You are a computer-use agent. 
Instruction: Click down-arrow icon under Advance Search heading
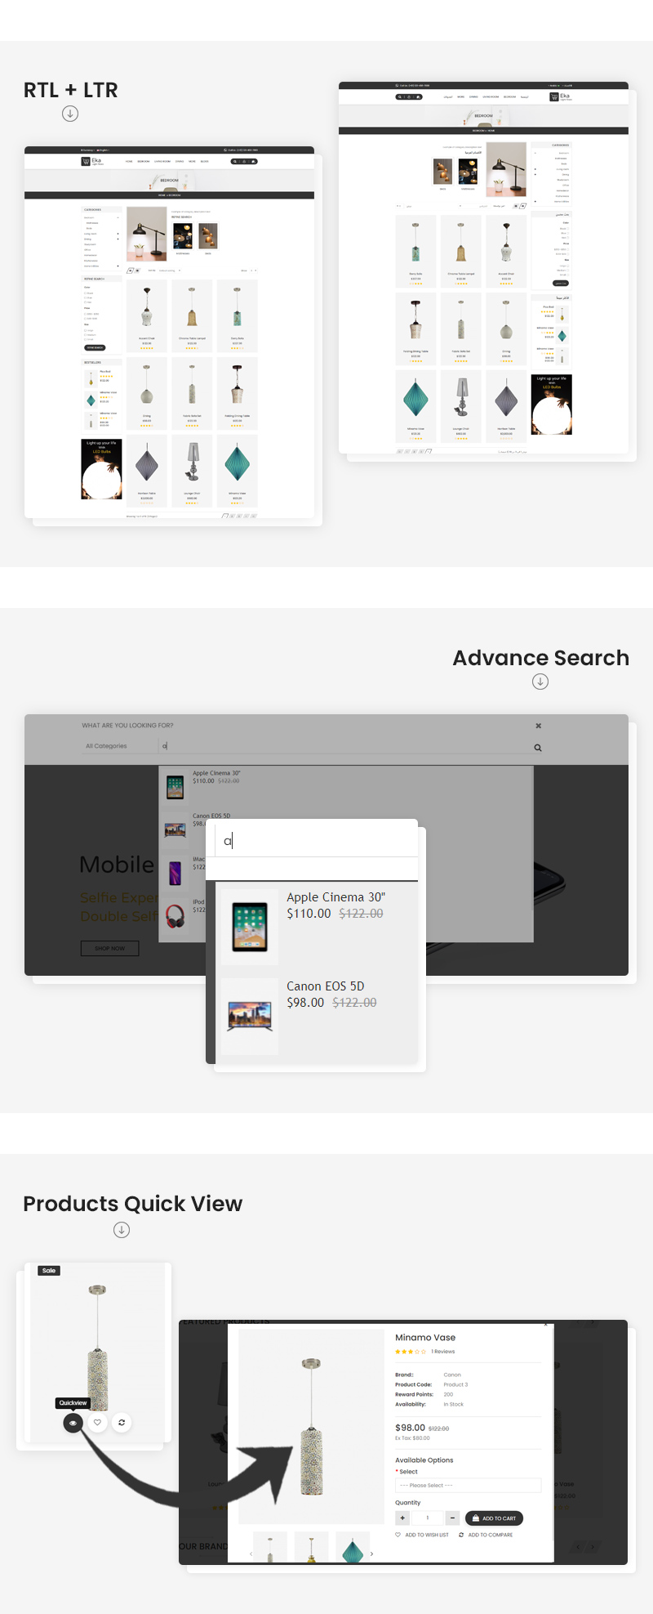[540, 682]
